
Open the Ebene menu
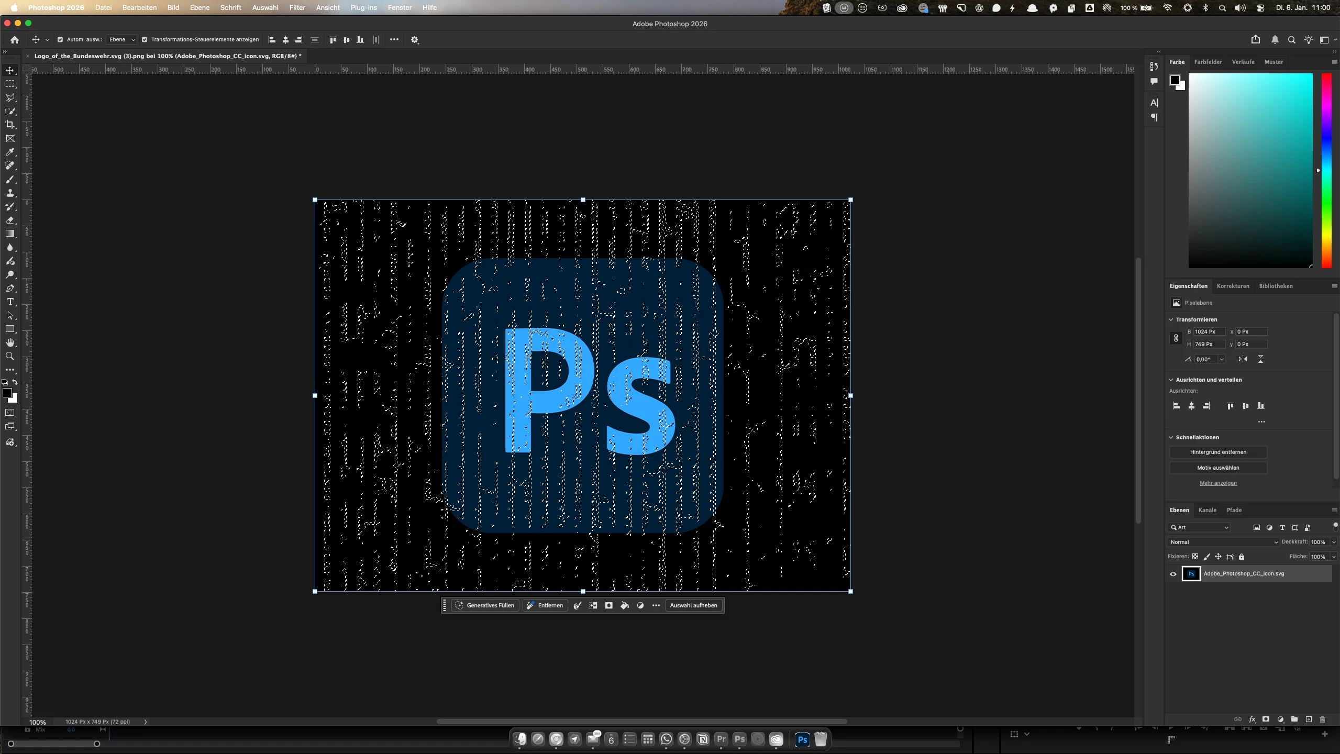[x=200, y=7]
